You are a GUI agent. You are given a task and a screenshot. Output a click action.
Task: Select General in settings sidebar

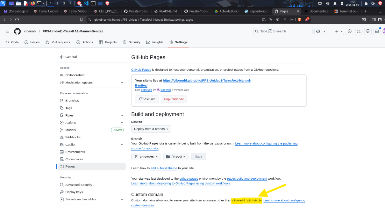92,57
